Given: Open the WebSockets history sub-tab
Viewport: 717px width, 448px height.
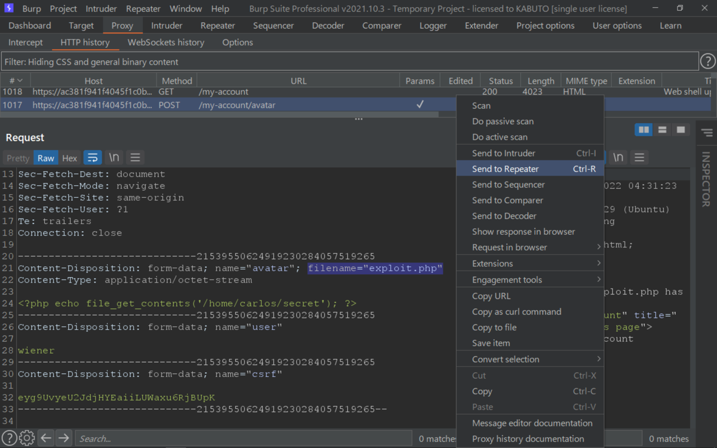Looking at the screenshot, I should click(x=166, y=42).
